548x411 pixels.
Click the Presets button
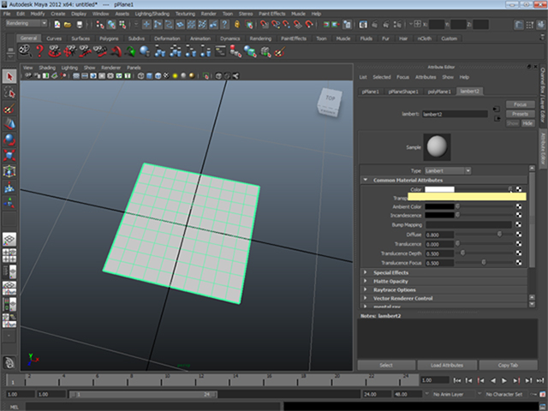click(x=520, y=114)
